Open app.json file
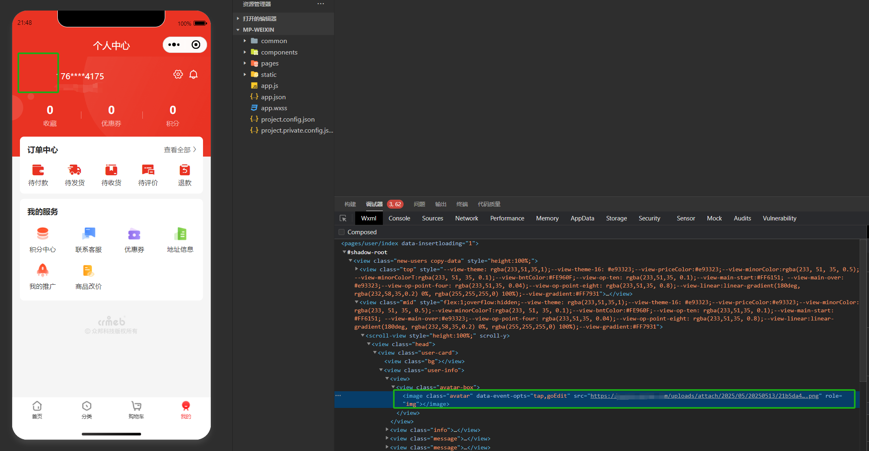This screenshot has height=451, width=869. (273, 97)
